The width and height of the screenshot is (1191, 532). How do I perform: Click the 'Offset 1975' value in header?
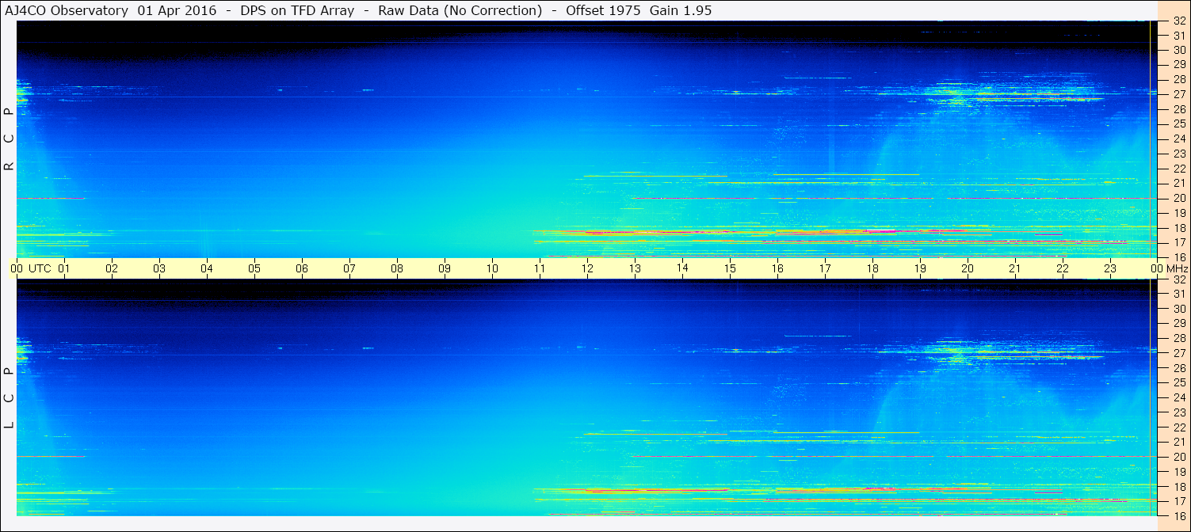[602, 10]
